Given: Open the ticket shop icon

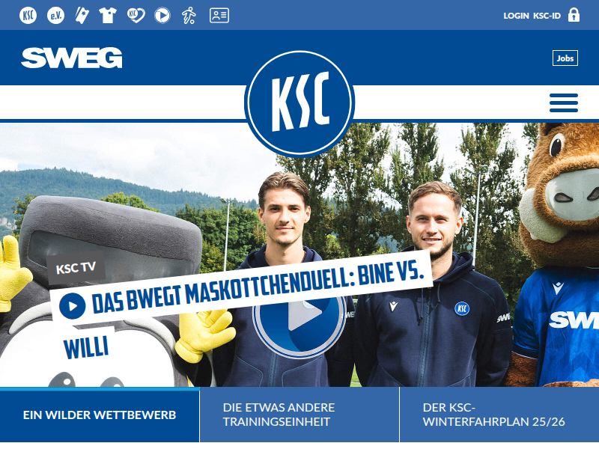Looking at the screenshot, I should pos(82,16).
